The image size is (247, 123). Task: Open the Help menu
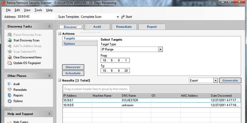[49, 10]
